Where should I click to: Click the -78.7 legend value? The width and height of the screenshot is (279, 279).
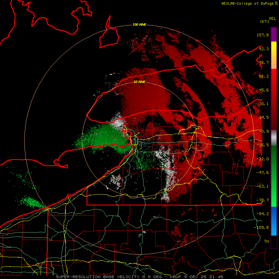[x=263, y=200]
